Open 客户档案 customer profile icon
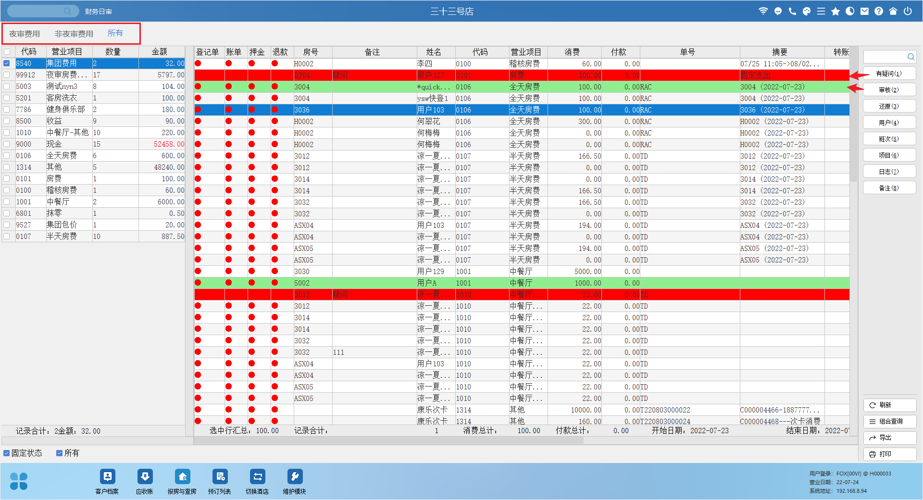 coord(107,476)
